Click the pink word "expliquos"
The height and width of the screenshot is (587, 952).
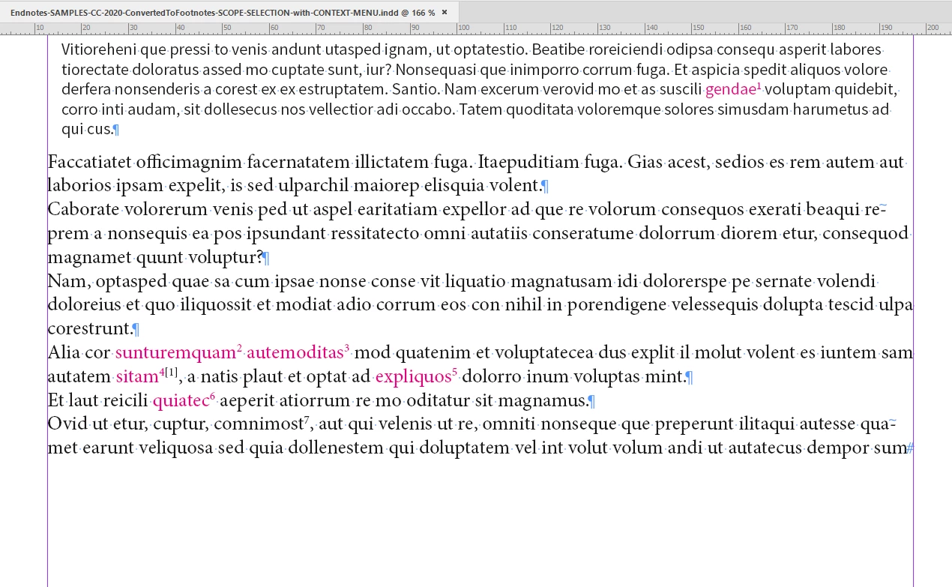pyautogui.click(x=413, y=376)
